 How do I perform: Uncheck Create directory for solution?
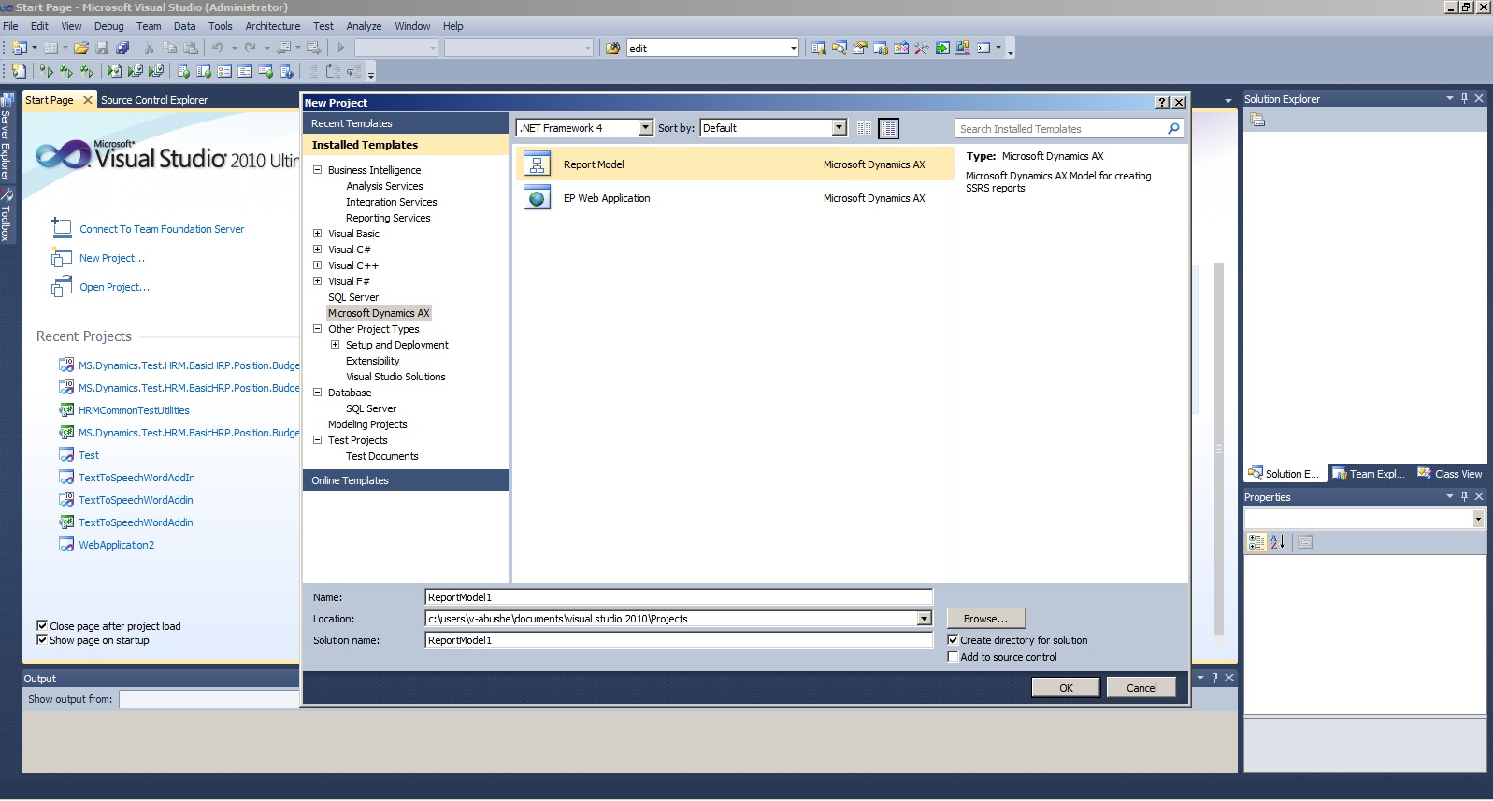coord(953,640)
